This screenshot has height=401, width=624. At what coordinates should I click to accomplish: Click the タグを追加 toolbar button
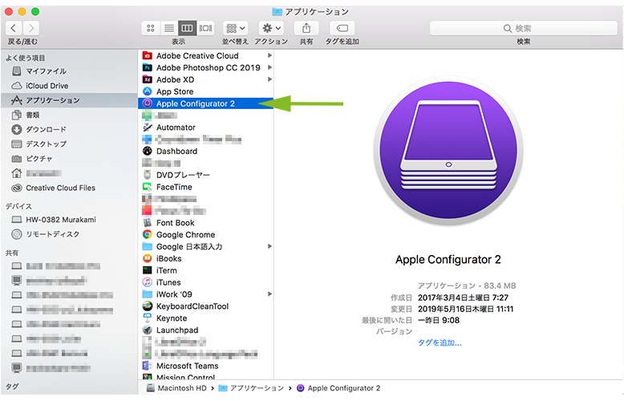click(342, 28)
